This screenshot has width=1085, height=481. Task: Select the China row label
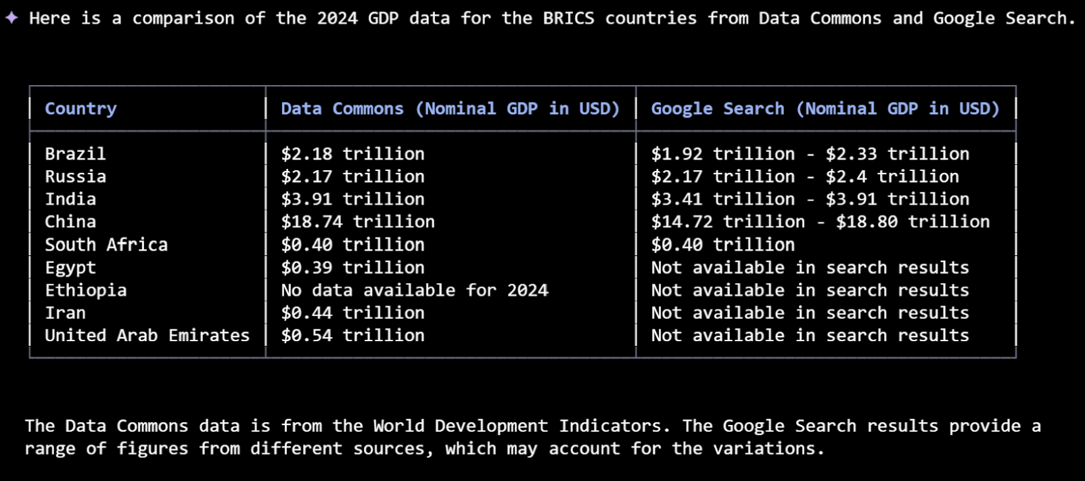click(x=70, y=222)
